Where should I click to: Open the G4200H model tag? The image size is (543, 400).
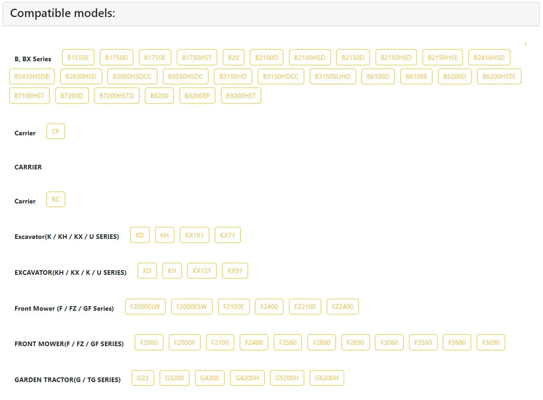(247, 378)
